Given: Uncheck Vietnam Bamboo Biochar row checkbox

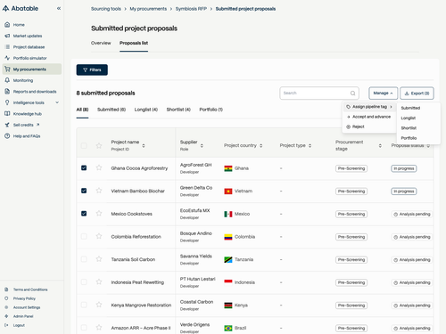Looking at the screenshot, I should pos(84,191).
